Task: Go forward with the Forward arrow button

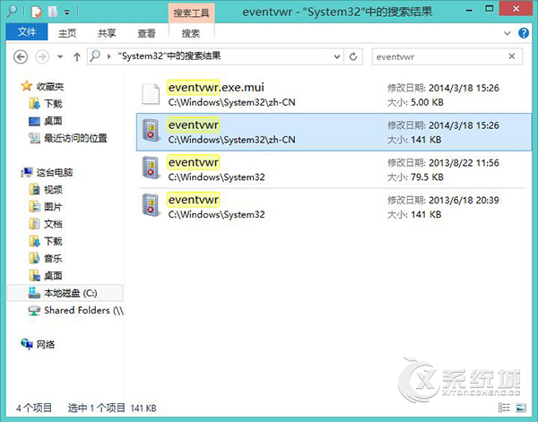Action: coord(42,56)
